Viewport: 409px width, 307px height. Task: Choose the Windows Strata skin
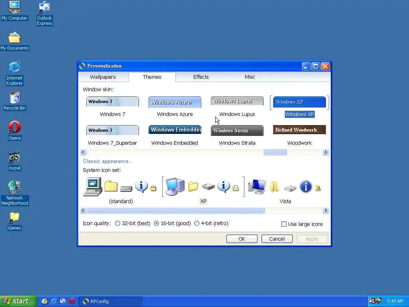(x=237, y=136)
